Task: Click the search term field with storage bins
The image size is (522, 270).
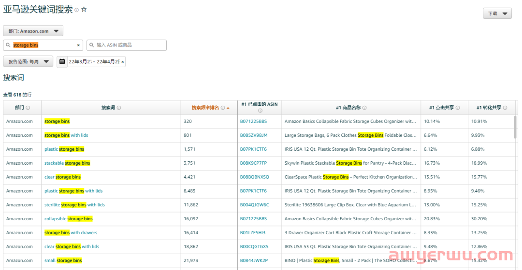Action: pyautogui.click(x=43, y=45)
